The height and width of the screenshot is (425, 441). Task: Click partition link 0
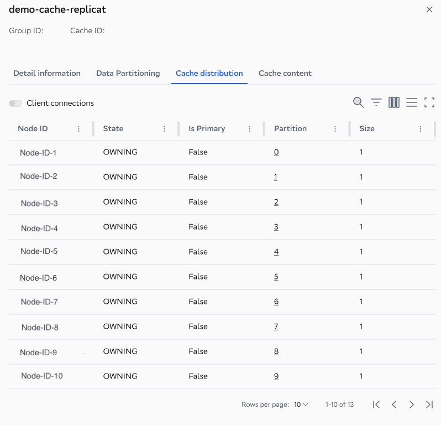276,152
